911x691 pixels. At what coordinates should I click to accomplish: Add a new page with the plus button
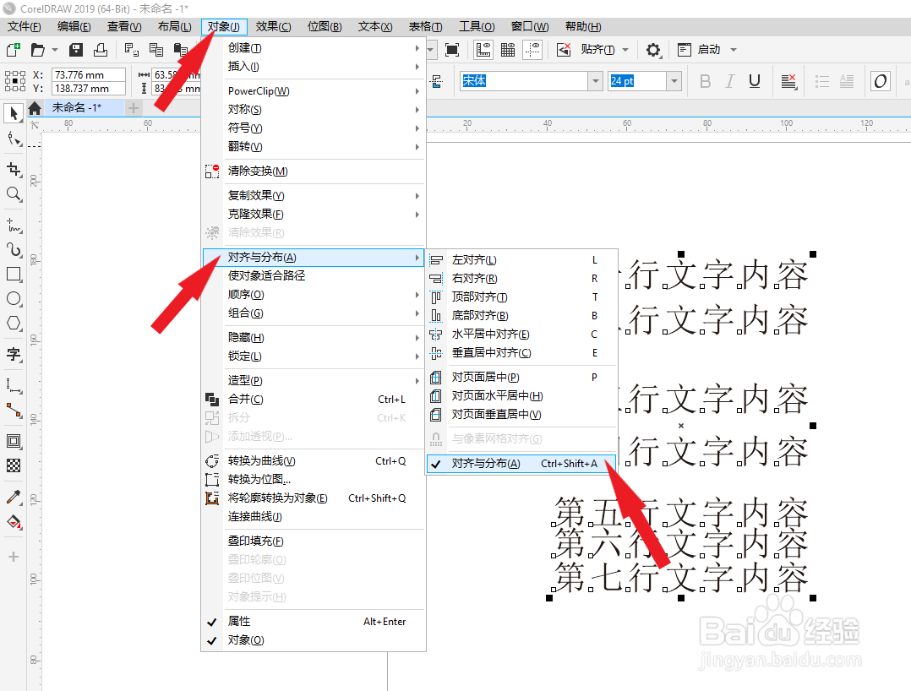coord(133,107)
